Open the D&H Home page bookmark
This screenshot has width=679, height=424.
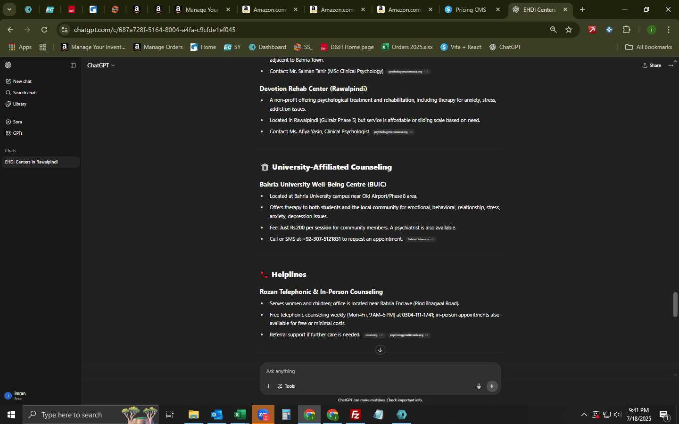tap(347, 47)
